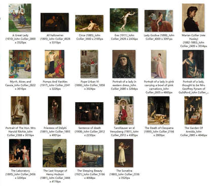211x186 pixels.
Task: Select The Death of Cleopatra thumbnail
Action: [159, 110]
